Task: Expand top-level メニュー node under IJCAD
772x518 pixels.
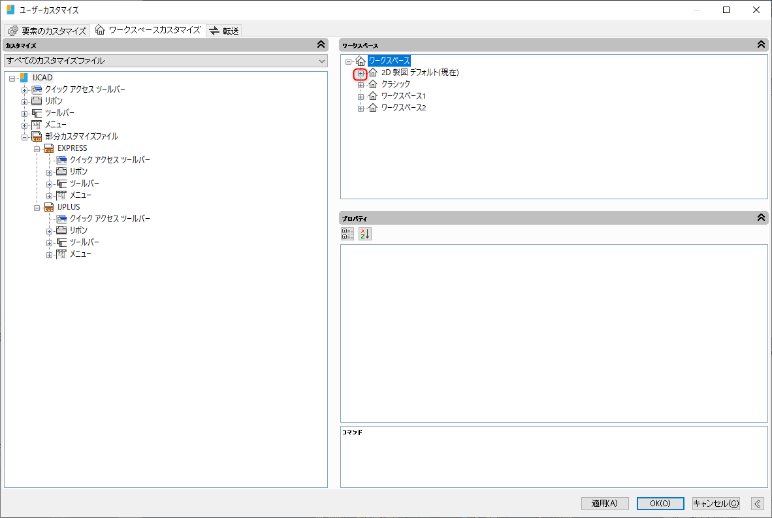Action: click(x=25, y=125)
